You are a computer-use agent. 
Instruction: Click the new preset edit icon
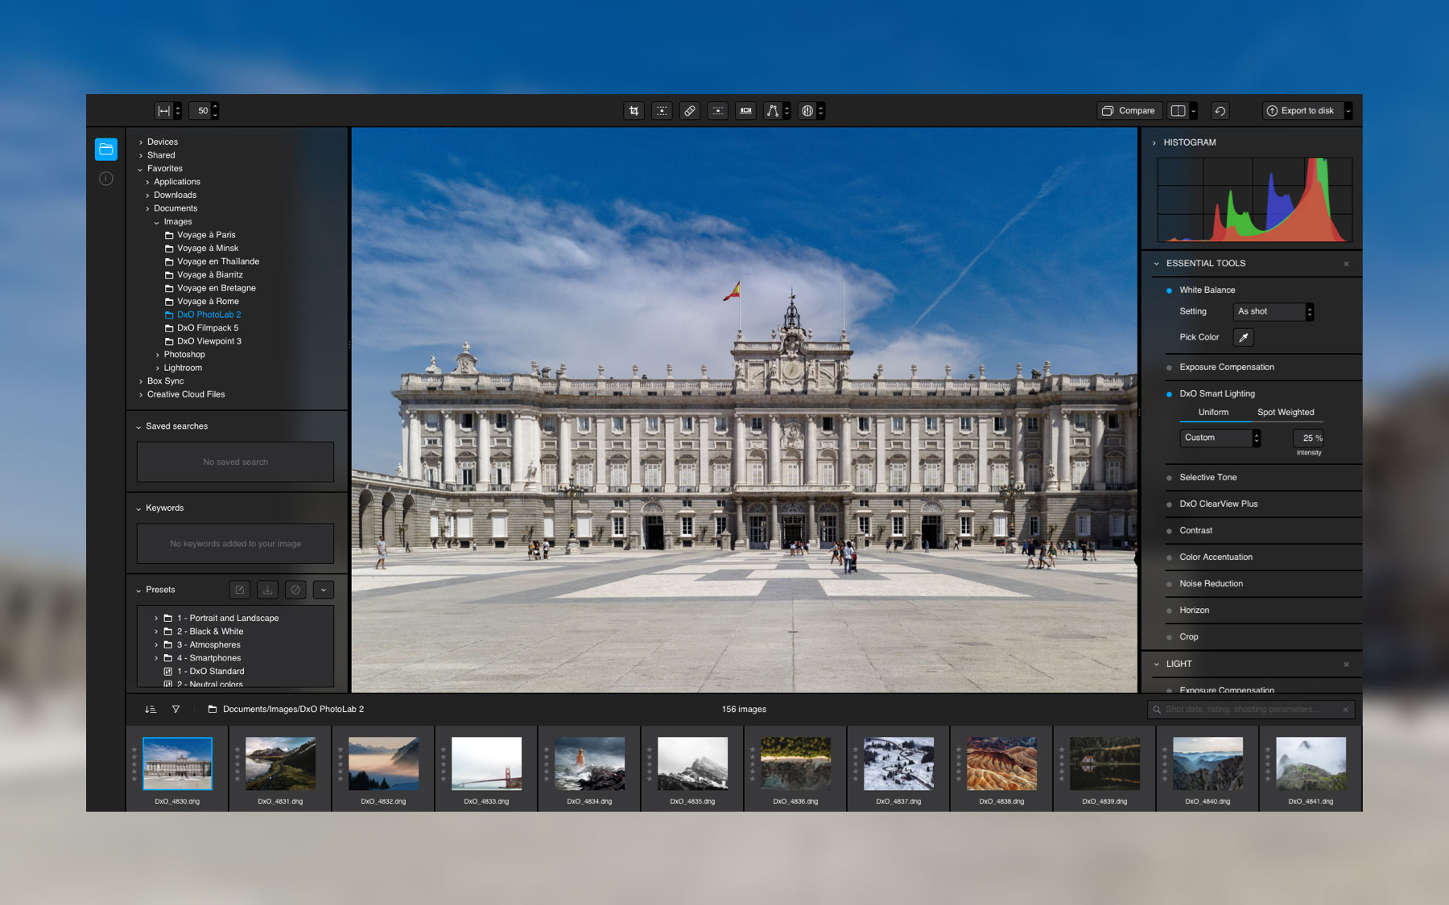(x=240, y=590)
